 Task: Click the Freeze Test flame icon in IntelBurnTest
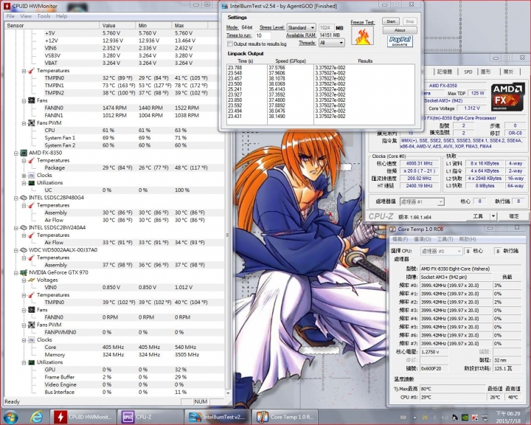pos(362,35)
